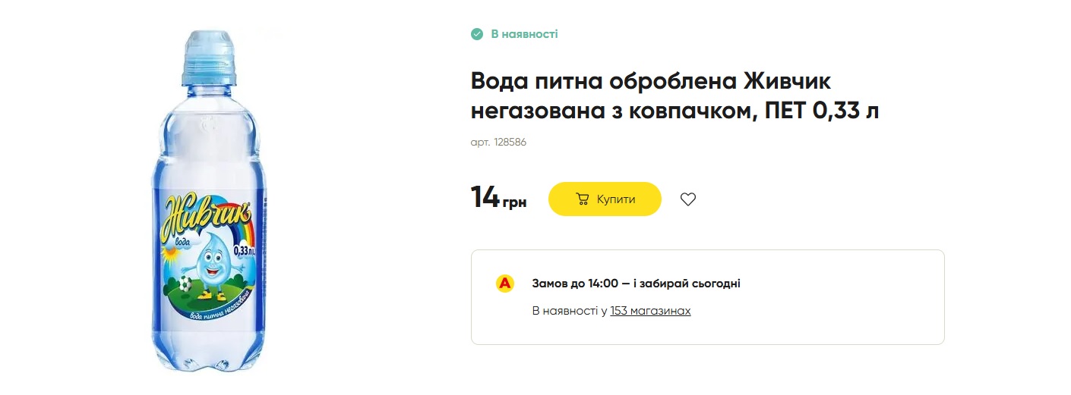
Task: Open the 153 магазинах stores link
Action: 650,311
